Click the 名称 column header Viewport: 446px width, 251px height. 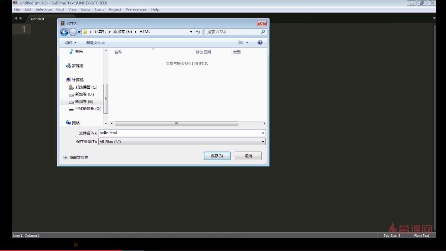[118, 52]
